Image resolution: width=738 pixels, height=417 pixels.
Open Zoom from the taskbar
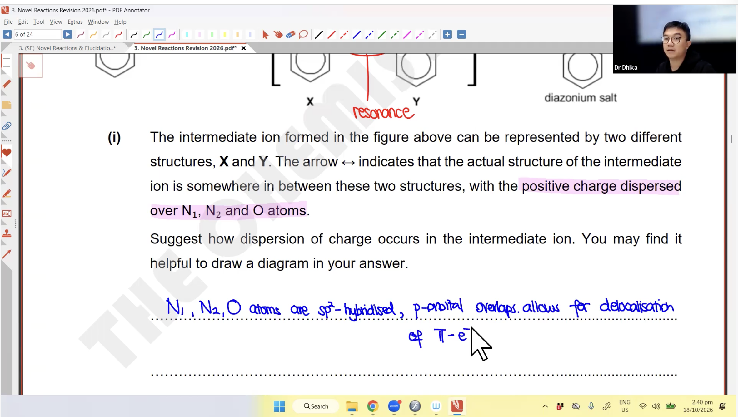point(394,406)
